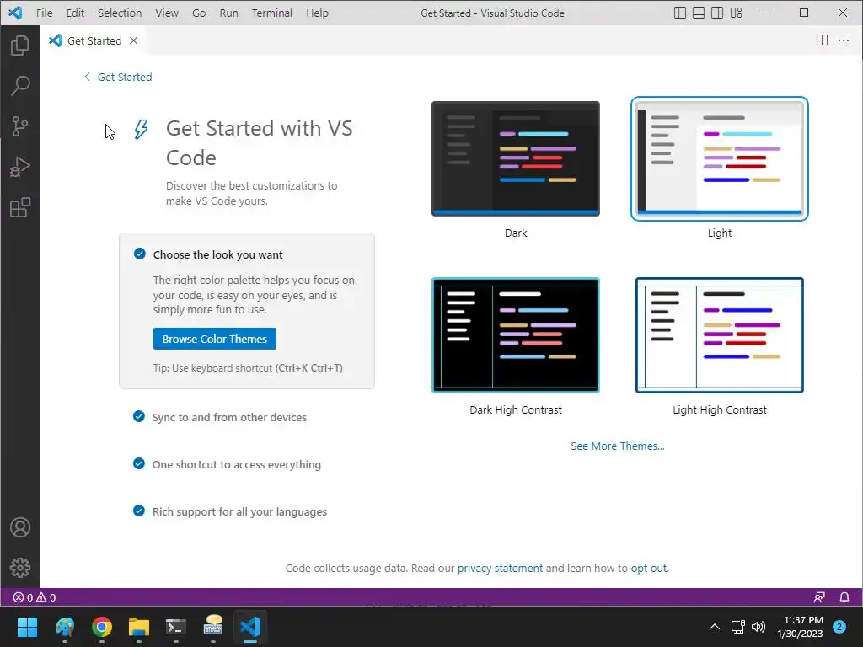Click Browse Color Themes button

[215, 339]
